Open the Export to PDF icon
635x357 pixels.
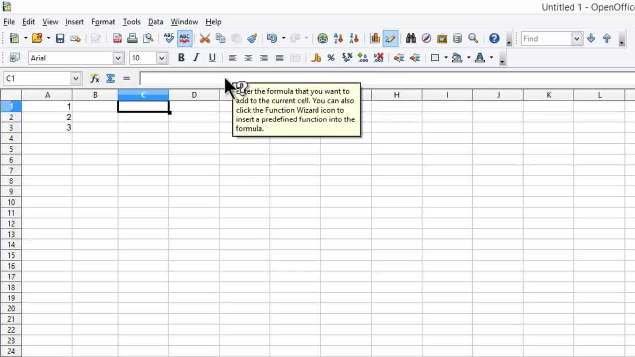pos(117,38)
